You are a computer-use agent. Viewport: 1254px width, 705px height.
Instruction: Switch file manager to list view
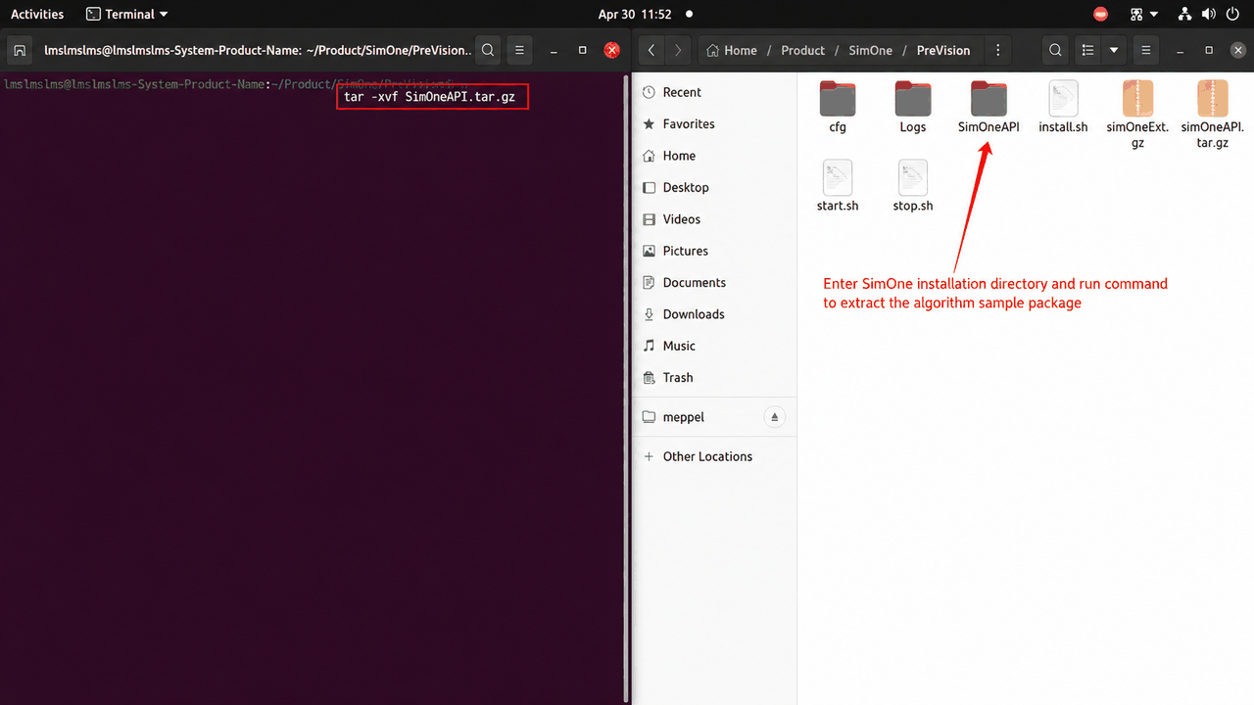point(1087,50)
